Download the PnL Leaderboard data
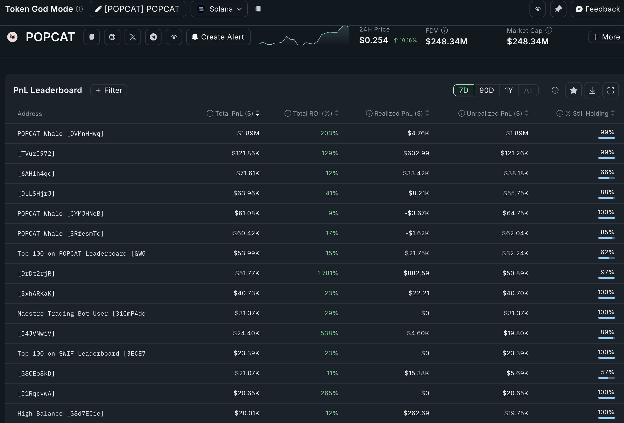The image size is (624, 423). [592, 90]
